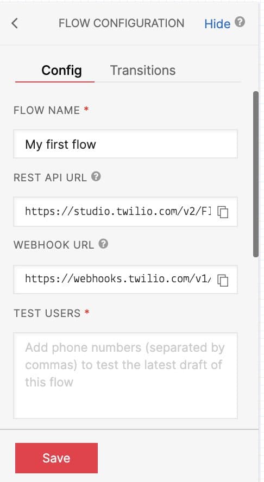This screenshot has width=264, height=482.
Task: Click the WEBHOOK URL field label
Action: [54, 245]
